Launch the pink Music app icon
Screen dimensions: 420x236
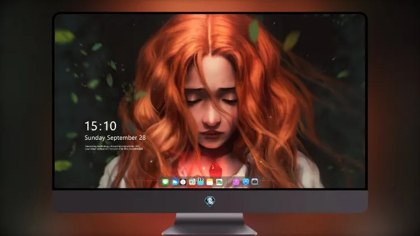pyautogui.click(x=236, y=182)
